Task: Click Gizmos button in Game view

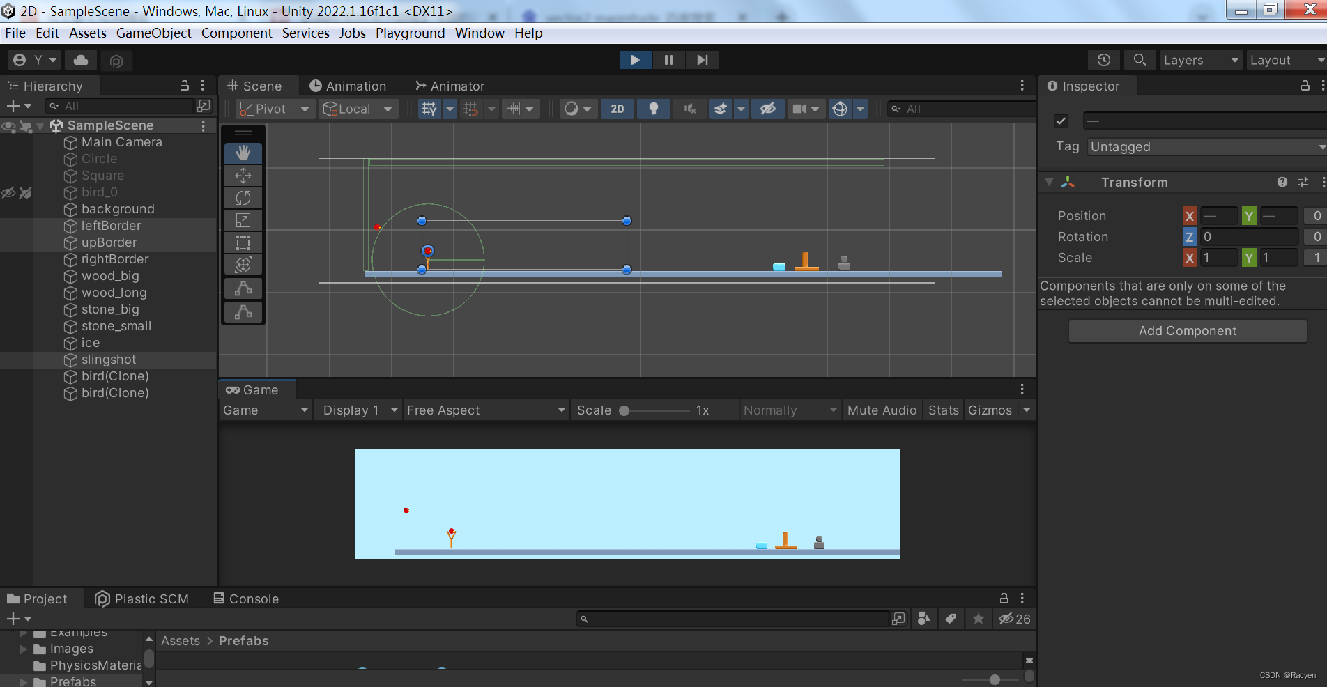Action: 990,410
